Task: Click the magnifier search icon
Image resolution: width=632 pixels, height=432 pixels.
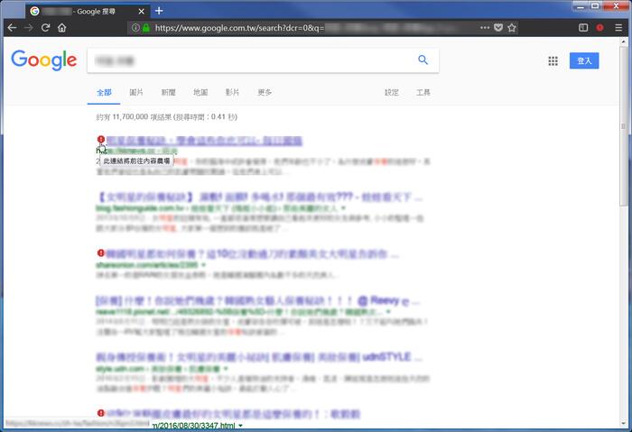Action: (x=423, y=60)
